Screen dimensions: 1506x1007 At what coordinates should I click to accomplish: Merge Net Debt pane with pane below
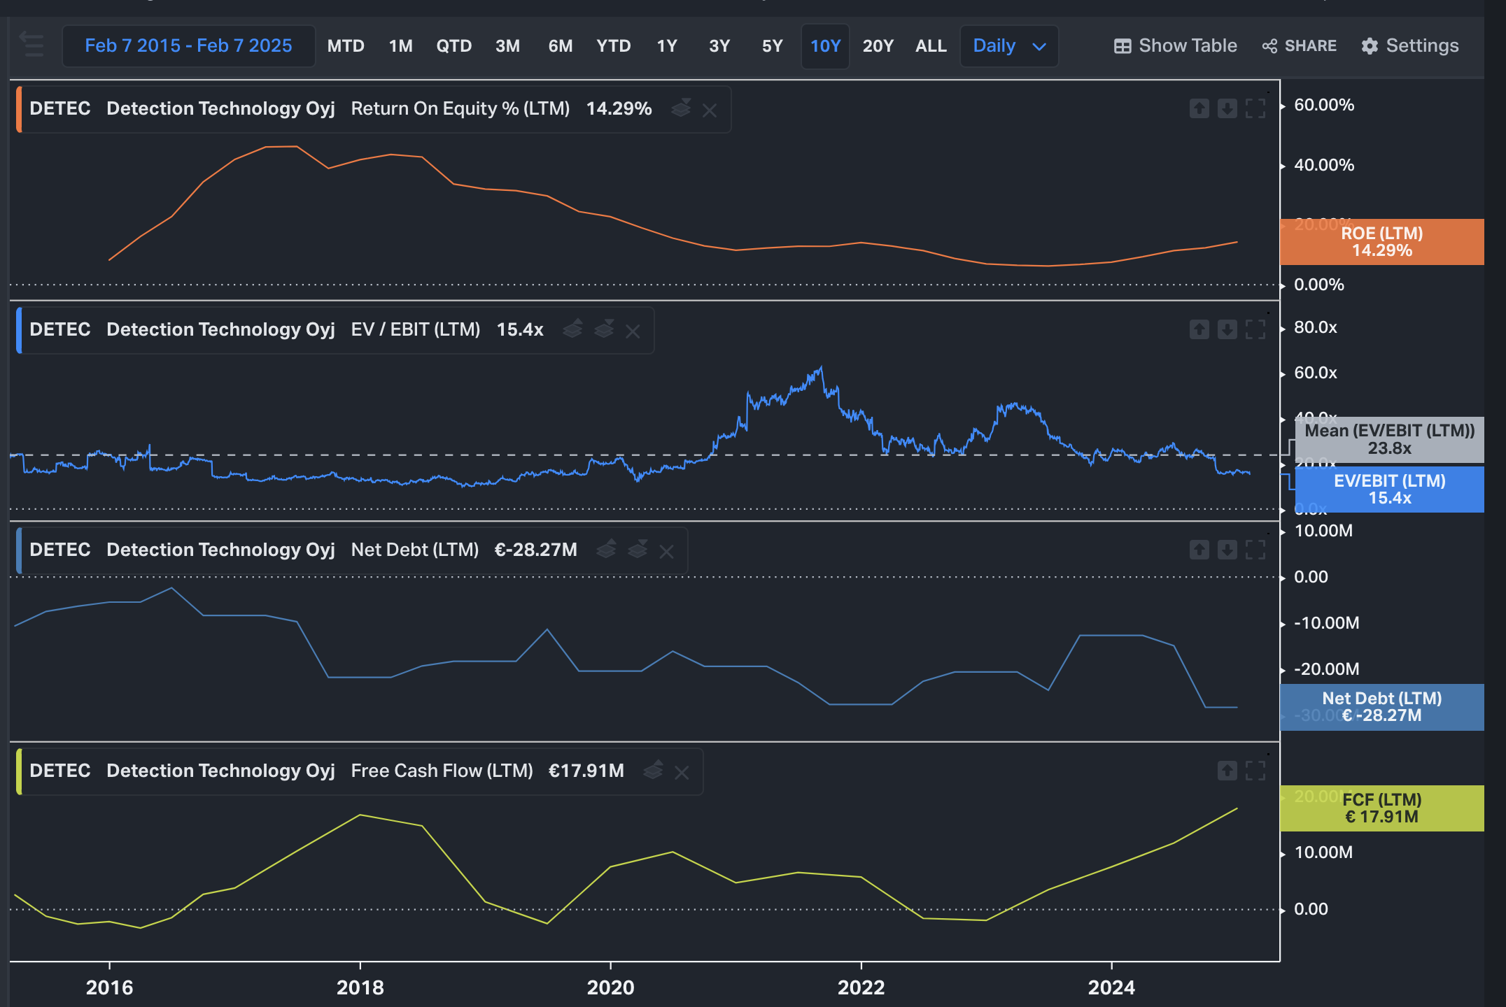(x=638, y=549)
